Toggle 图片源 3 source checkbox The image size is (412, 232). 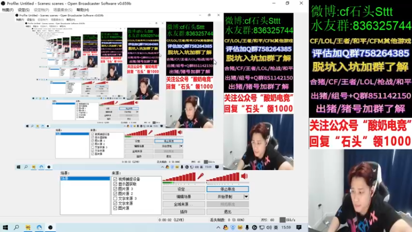point(115,189)
